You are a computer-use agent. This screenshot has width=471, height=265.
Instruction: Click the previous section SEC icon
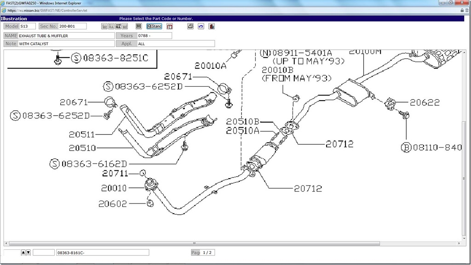pos(104,27)
